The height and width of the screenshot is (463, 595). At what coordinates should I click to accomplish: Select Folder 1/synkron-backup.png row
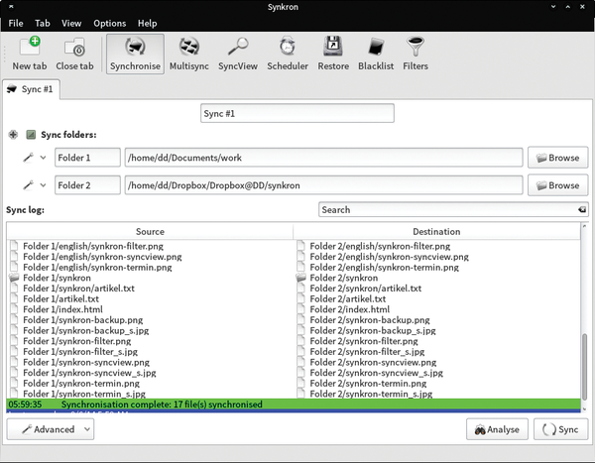click(150, 320)
